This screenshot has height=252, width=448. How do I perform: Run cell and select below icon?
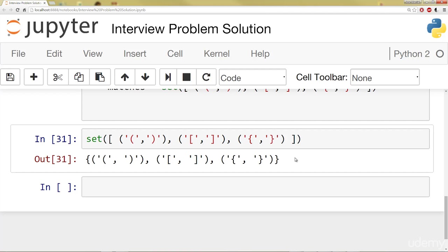pyautogui.click(x=168, y=77)
